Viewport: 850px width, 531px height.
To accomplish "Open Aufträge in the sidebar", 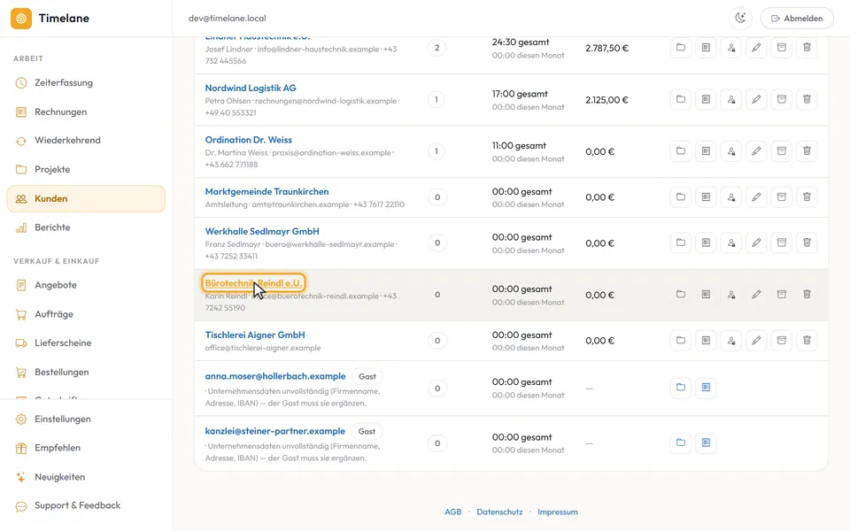I will coord(86,314).
